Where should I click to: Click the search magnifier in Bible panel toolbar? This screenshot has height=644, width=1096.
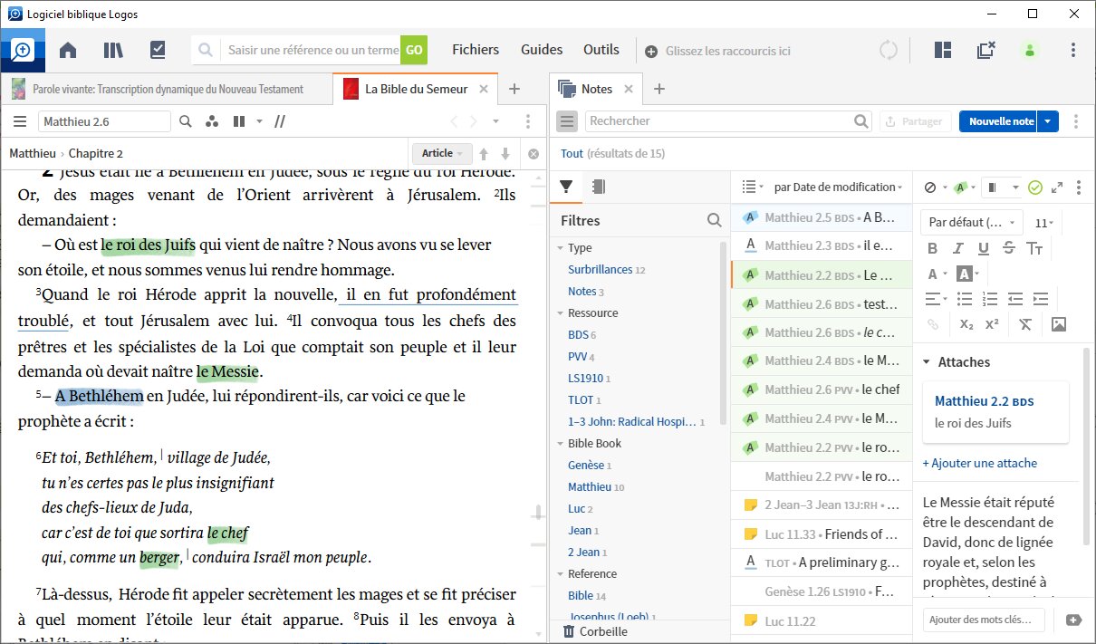(186, 121)
